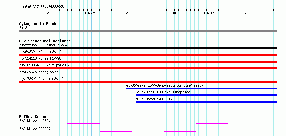The height and width of the screenshot is (136, 286).
Task: Click the thin blue nsv830675 variant line
Action: point(148,75)
